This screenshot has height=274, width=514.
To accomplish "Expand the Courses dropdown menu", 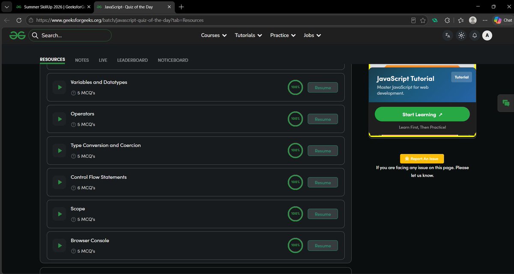I will pyautogui.click(x=214, y=36).
